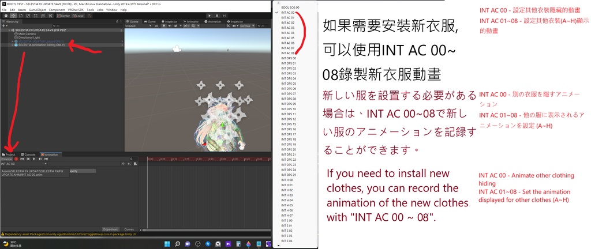The image size is (591, 249).
Task: Select the Rect Transform tool
Action: coord(35,16)
